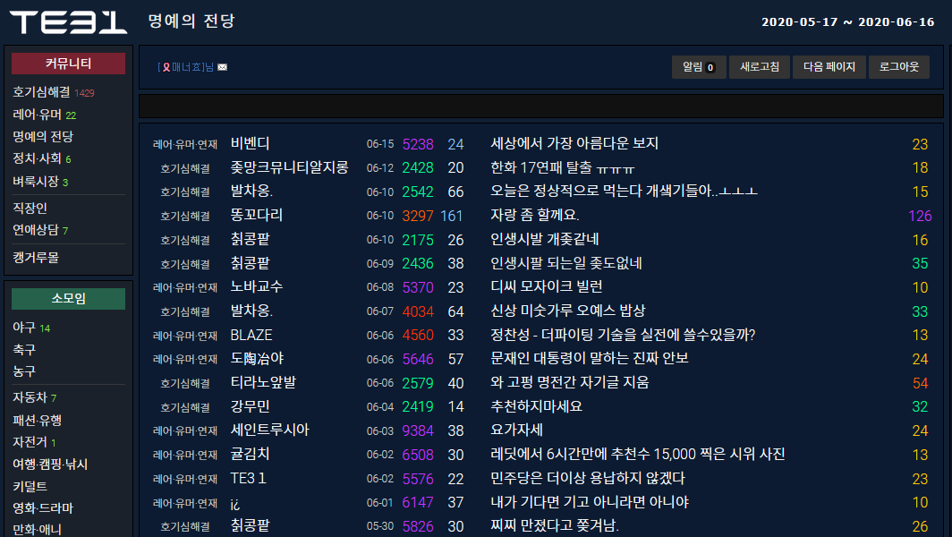Viewport: 952px width, 537px height.
Task: Click the 로그아웃 logout button
Action: click(x=899, y=67)
